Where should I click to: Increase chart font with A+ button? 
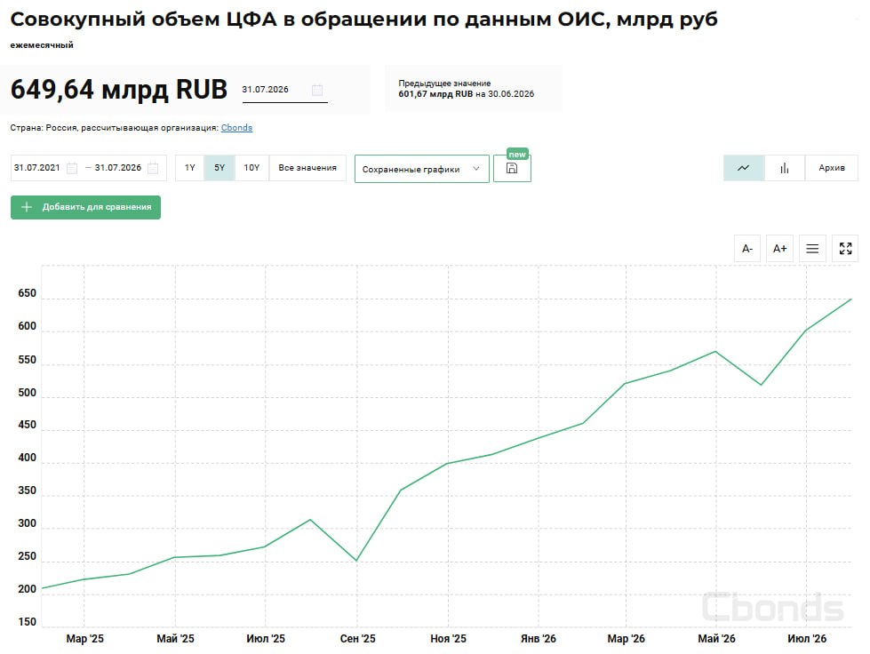click(x=779, y=249)
